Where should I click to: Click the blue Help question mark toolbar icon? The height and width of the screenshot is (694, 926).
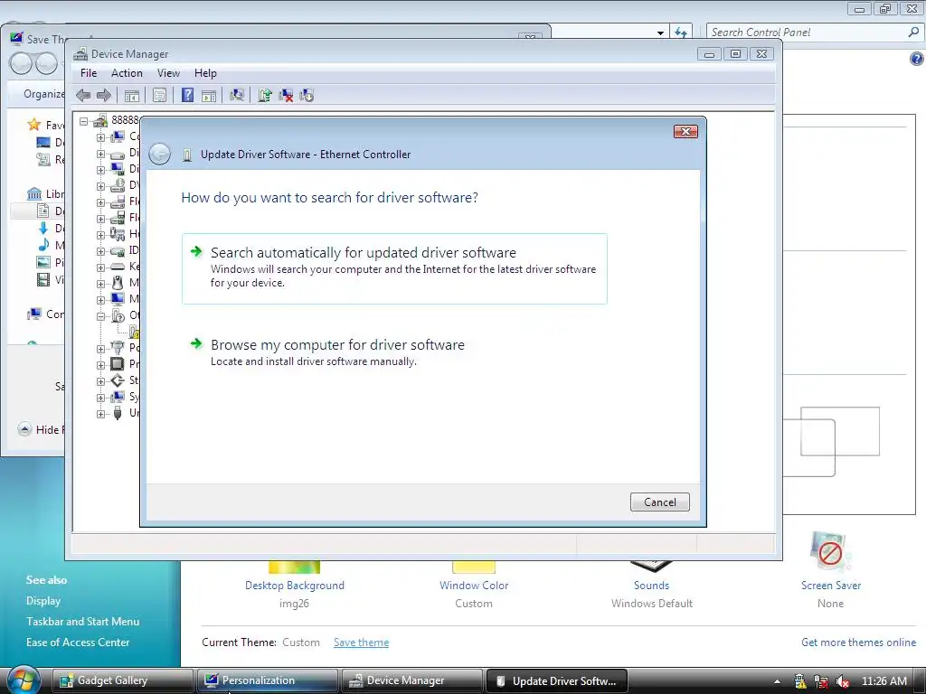[187, 95]
